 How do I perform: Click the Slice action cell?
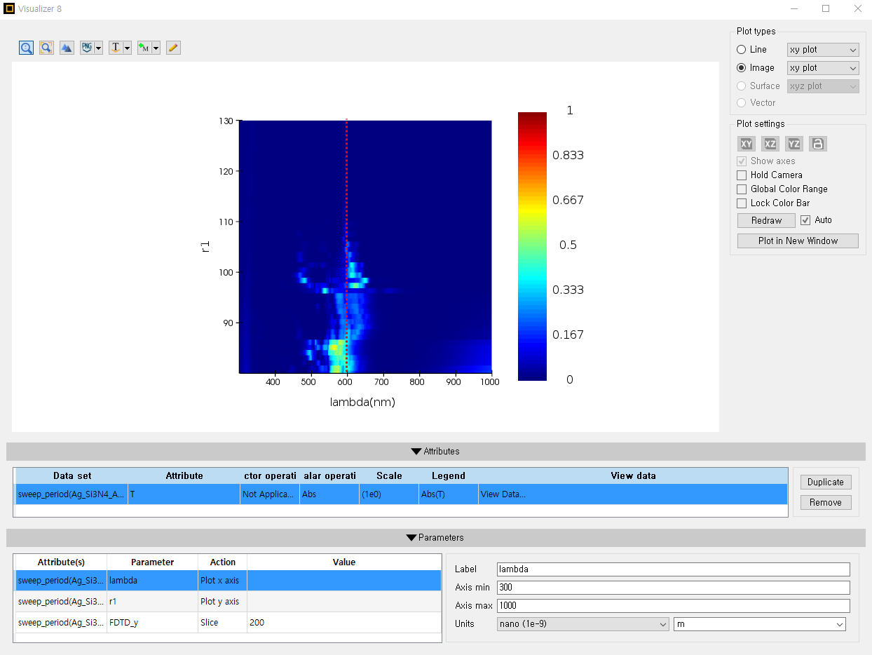pos(222,622)
